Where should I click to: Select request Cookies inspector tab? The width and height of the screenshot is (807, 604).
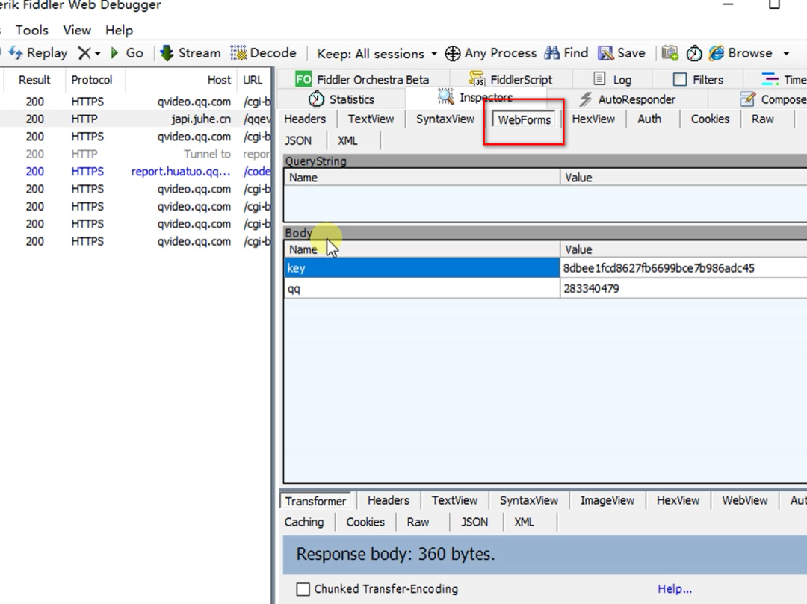coord(711,119)
